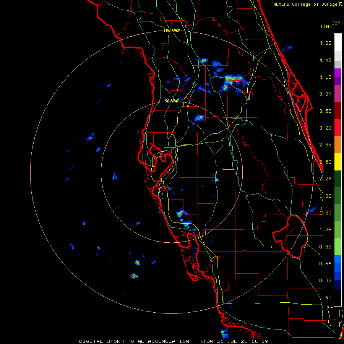344x344 pixels.
Task: Select the 4.16 legend value
Action: 325,77
